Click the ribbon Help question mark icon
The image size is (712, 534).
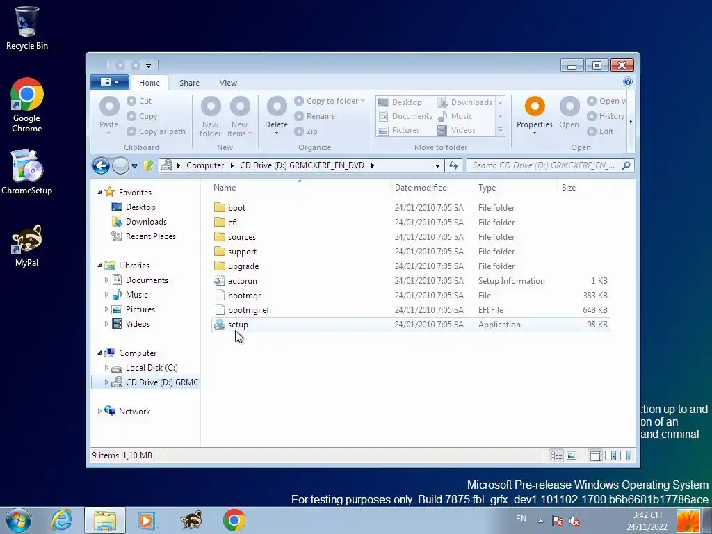click(x=628, y=82)
